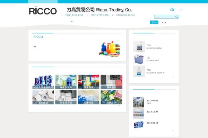The width and height of the screenshot is (208, 138).
Task: Click the RICCO logo in the header
Action: [43, 10]
